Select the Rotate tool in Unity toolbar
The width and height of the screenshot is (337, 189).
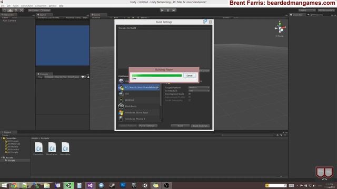[16, 10]
